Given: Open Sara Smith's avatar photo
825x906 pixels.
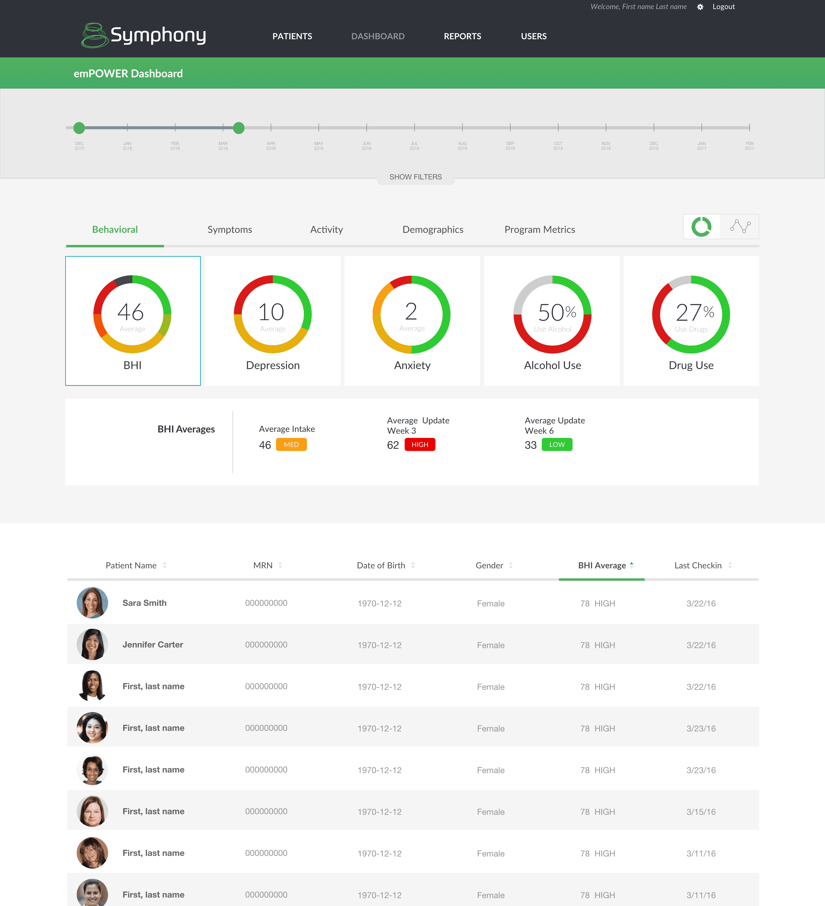Looking at the screenshot, I should [x=93, y=603].
